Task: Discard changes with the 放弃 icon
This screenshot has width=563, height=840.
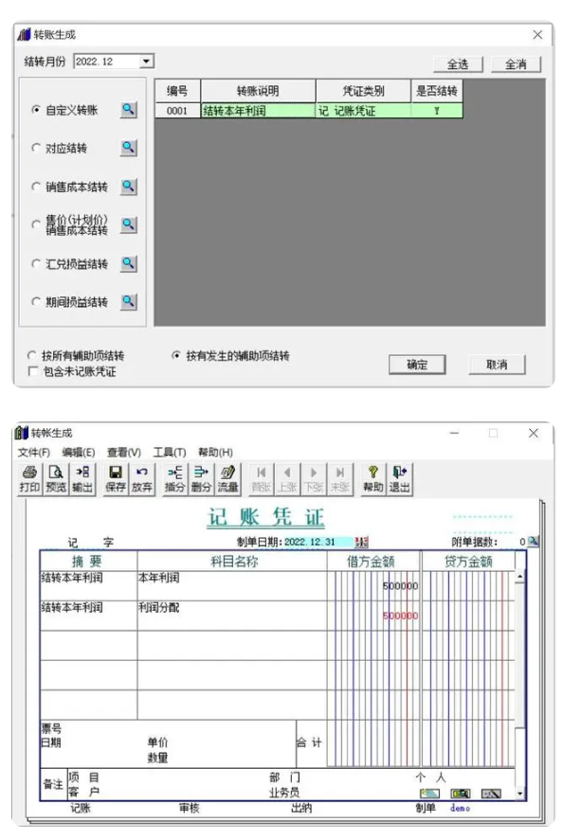Action: tap(141, 479)
